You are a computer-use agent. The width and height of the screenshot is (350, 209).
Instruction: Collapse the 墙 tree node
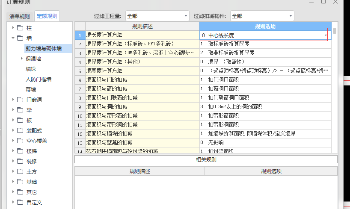(13, 38)
